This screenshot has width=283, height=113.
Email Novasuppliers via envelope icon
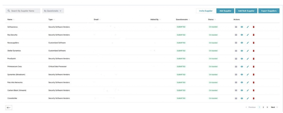tap(236, 43)
